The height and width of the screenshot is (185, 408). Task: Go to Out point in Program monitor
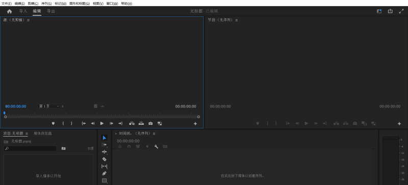(x=324, y=123)
